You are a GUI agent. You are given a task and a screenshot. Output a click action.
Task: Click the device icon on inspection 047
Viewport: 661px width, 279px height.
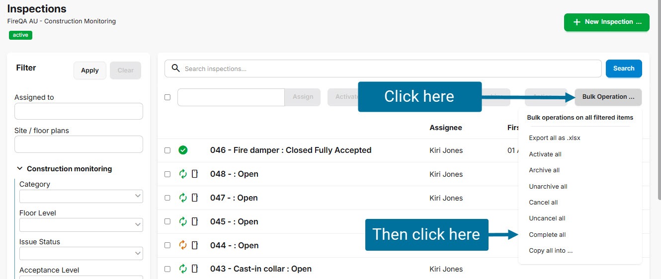tap(195, 198)
